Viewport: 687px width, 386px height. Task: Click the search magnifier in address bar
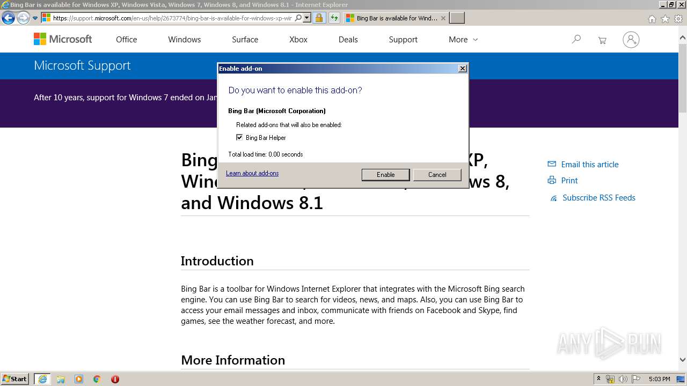(298, 18)
